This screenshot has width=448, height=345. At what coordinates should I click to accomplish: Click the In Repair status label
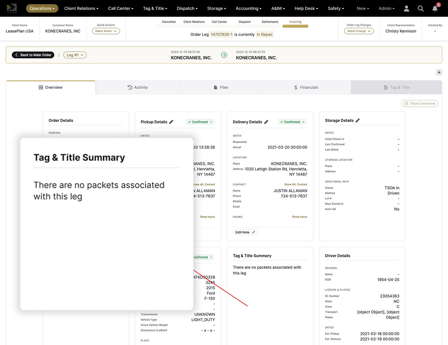pyautogui.click(x=265, y=34)
